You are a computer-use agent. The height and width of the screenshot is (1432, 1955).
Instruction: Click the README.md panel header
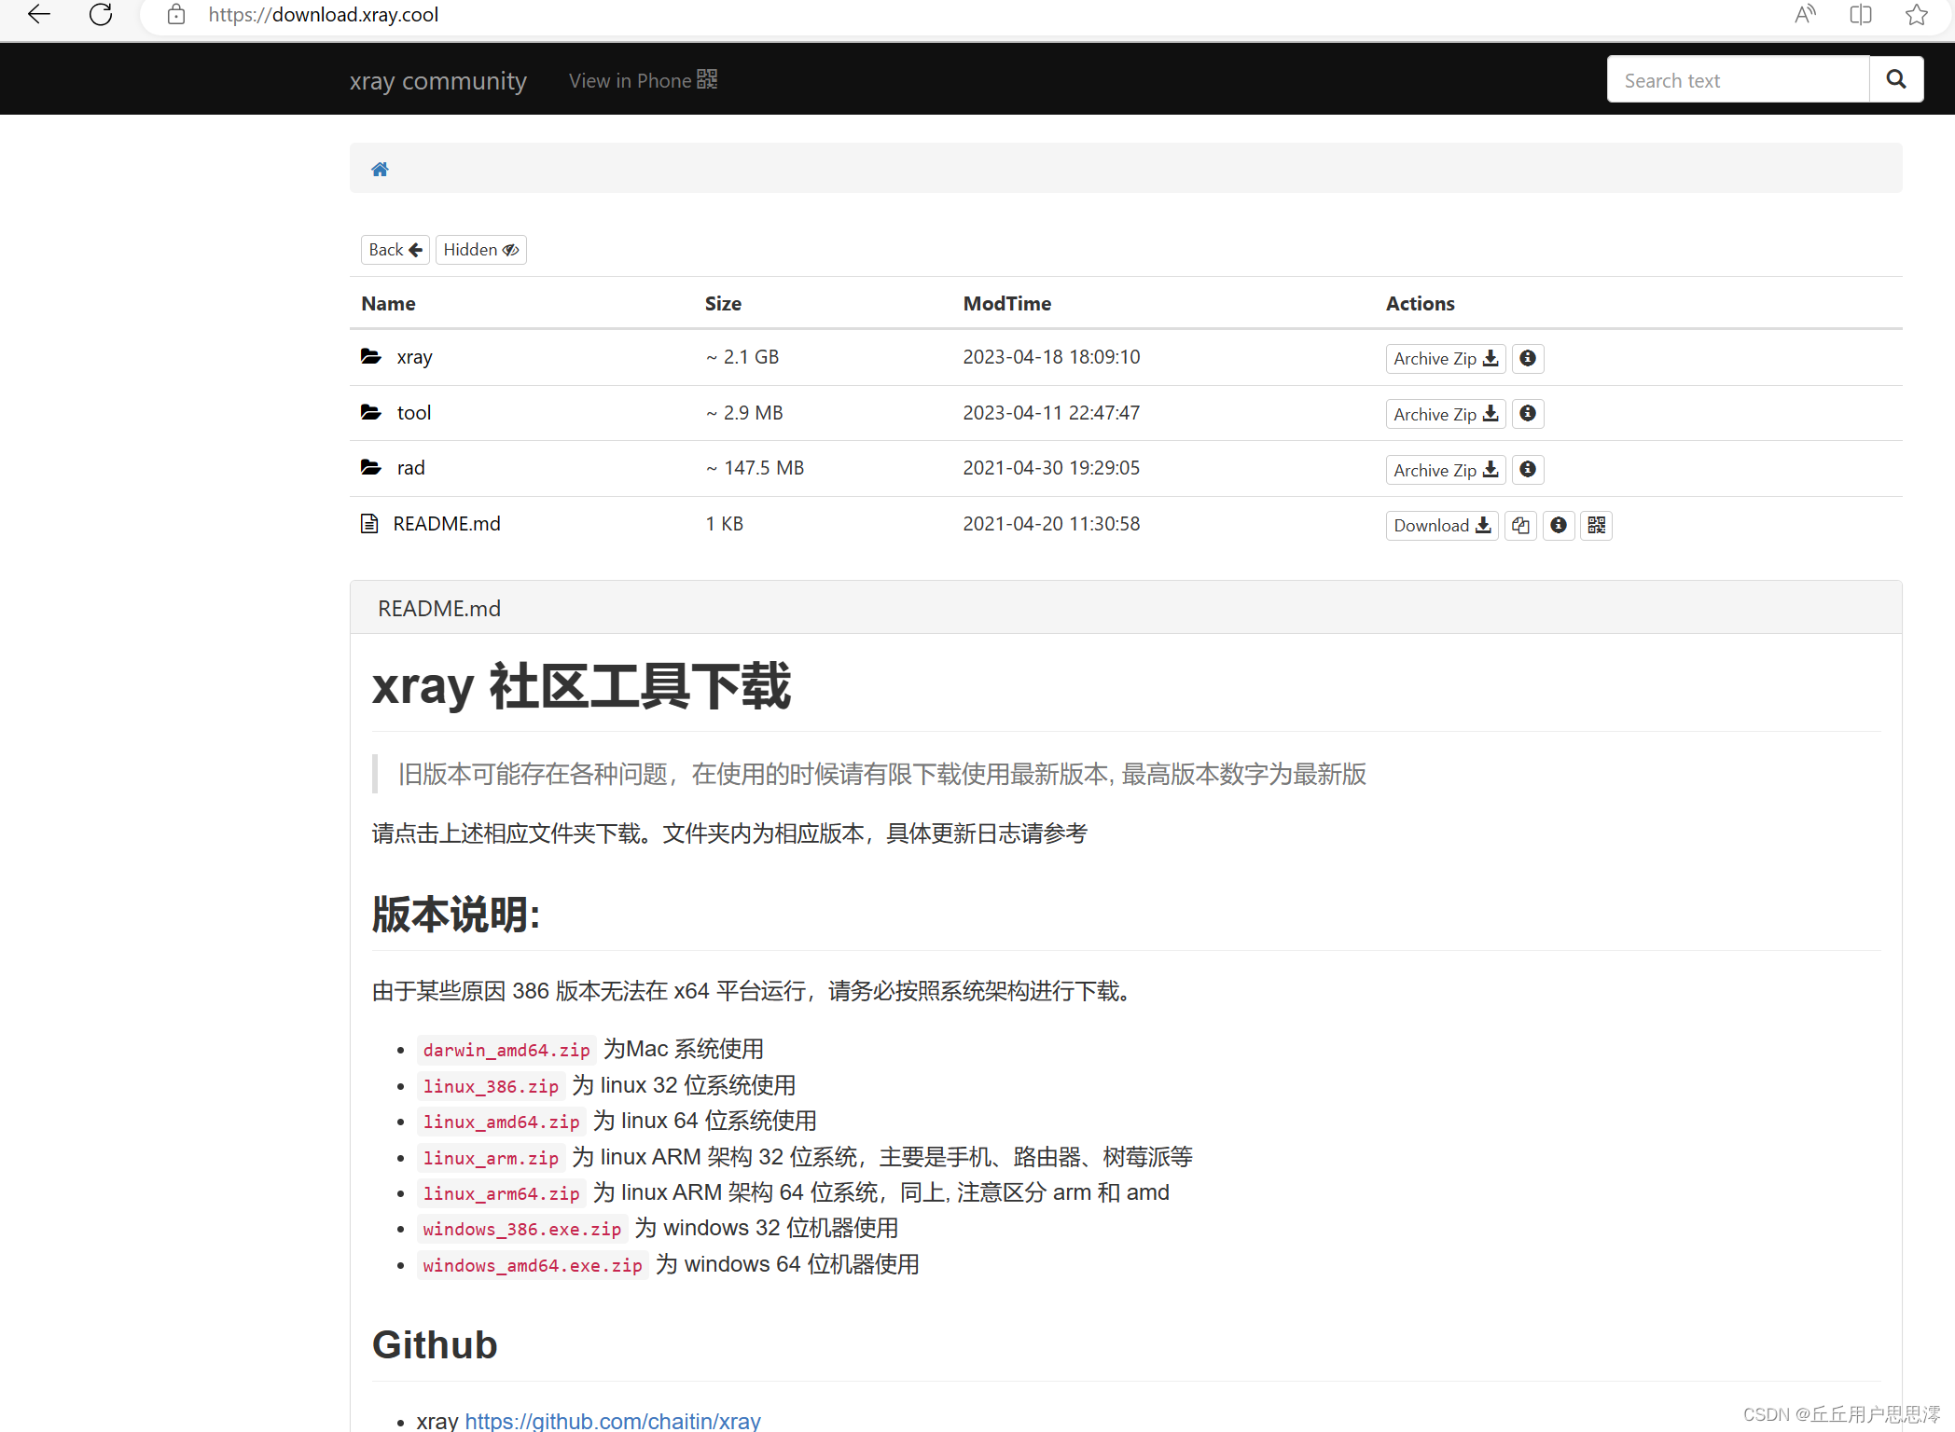(1126, 608)
